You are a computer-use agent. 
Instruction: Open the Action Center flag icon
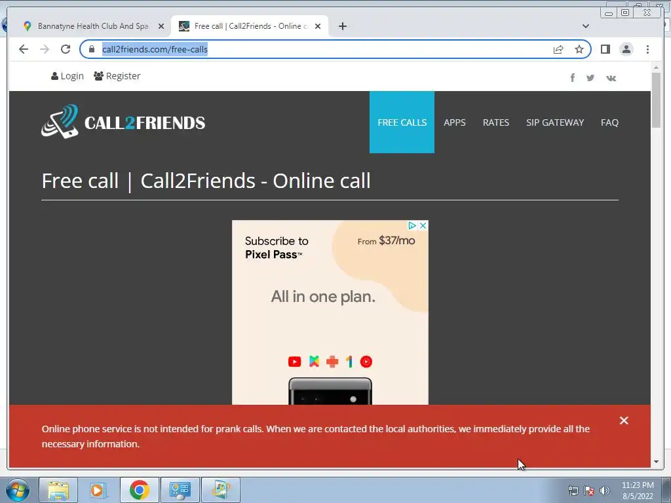click(589, 491)
